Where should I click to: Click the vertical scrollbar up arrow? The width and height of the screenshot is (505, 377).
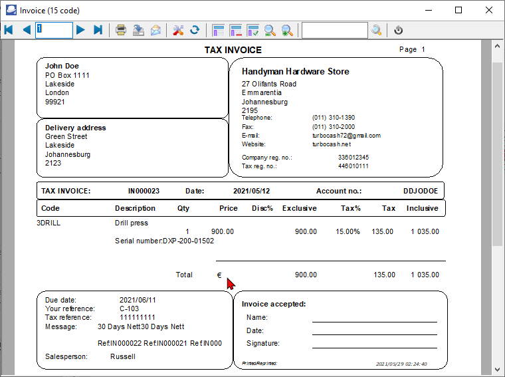[x=496, y=47]
